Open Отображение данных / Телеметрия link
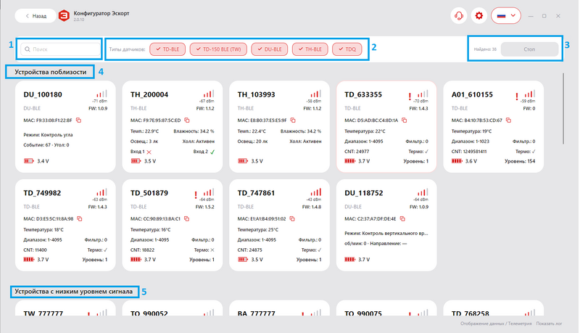 [496, 324]
